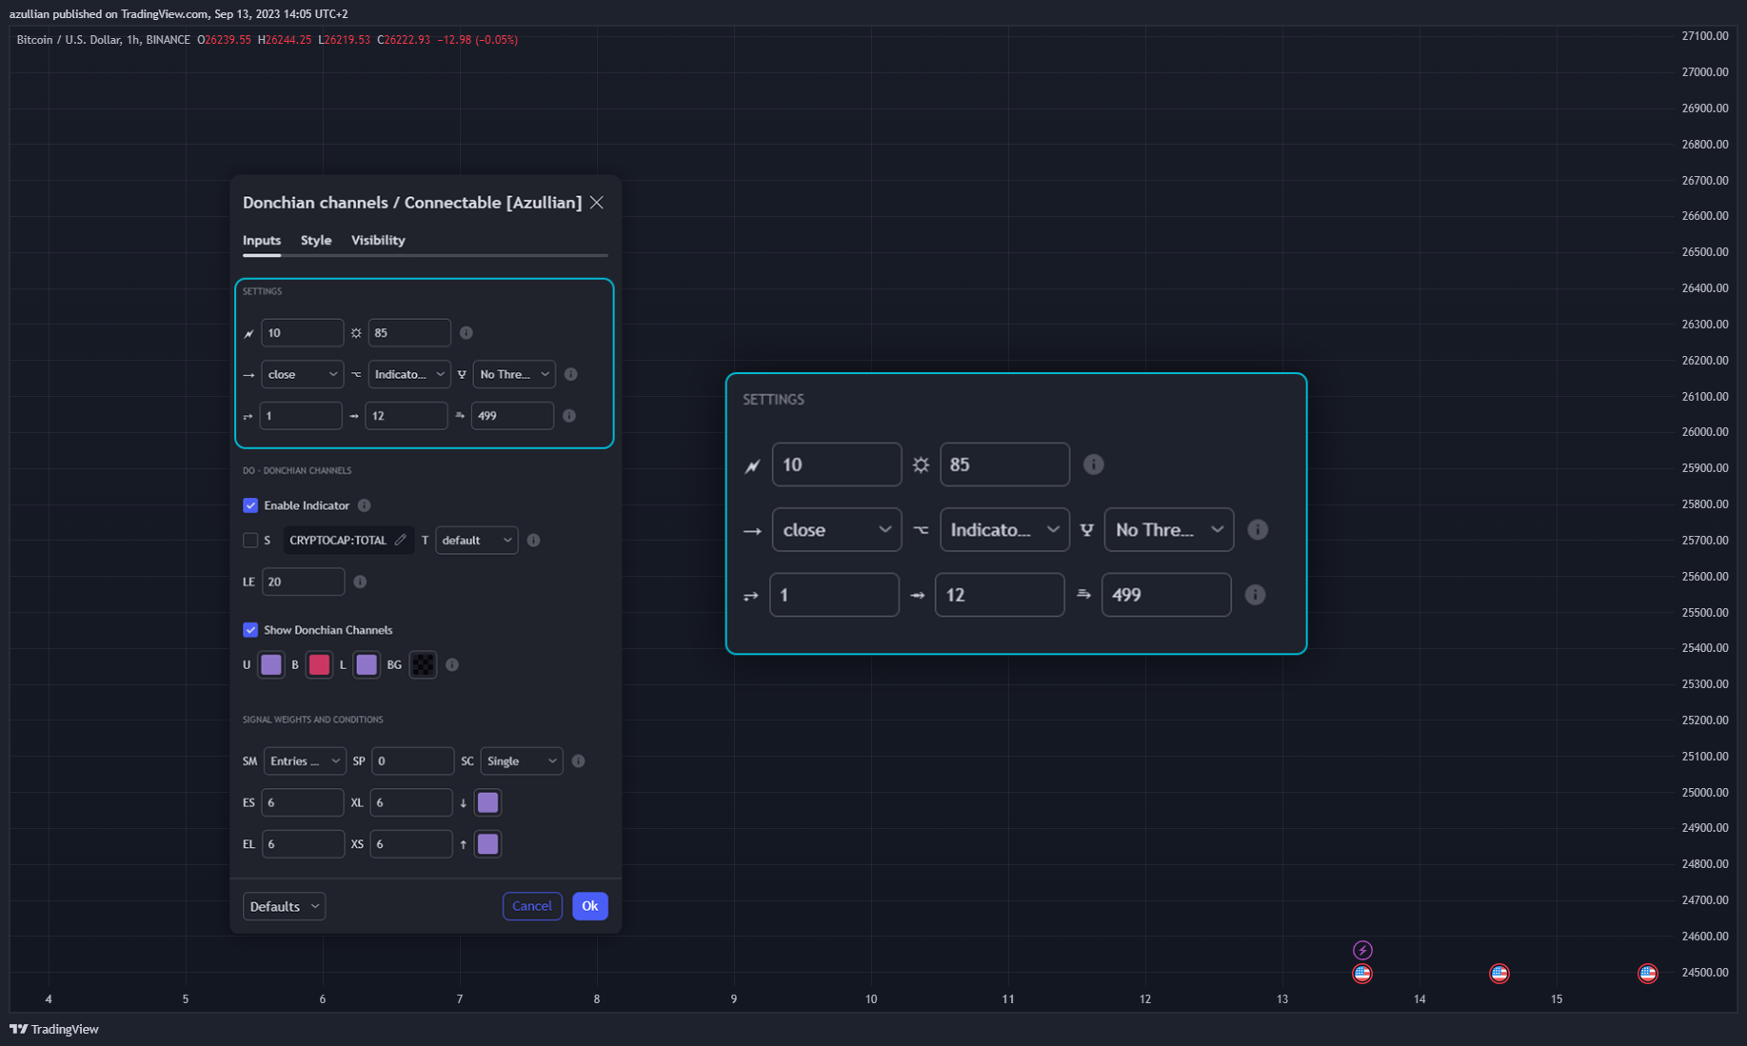Click US flag marker between dates 14 and 15

pos(1499,973)
